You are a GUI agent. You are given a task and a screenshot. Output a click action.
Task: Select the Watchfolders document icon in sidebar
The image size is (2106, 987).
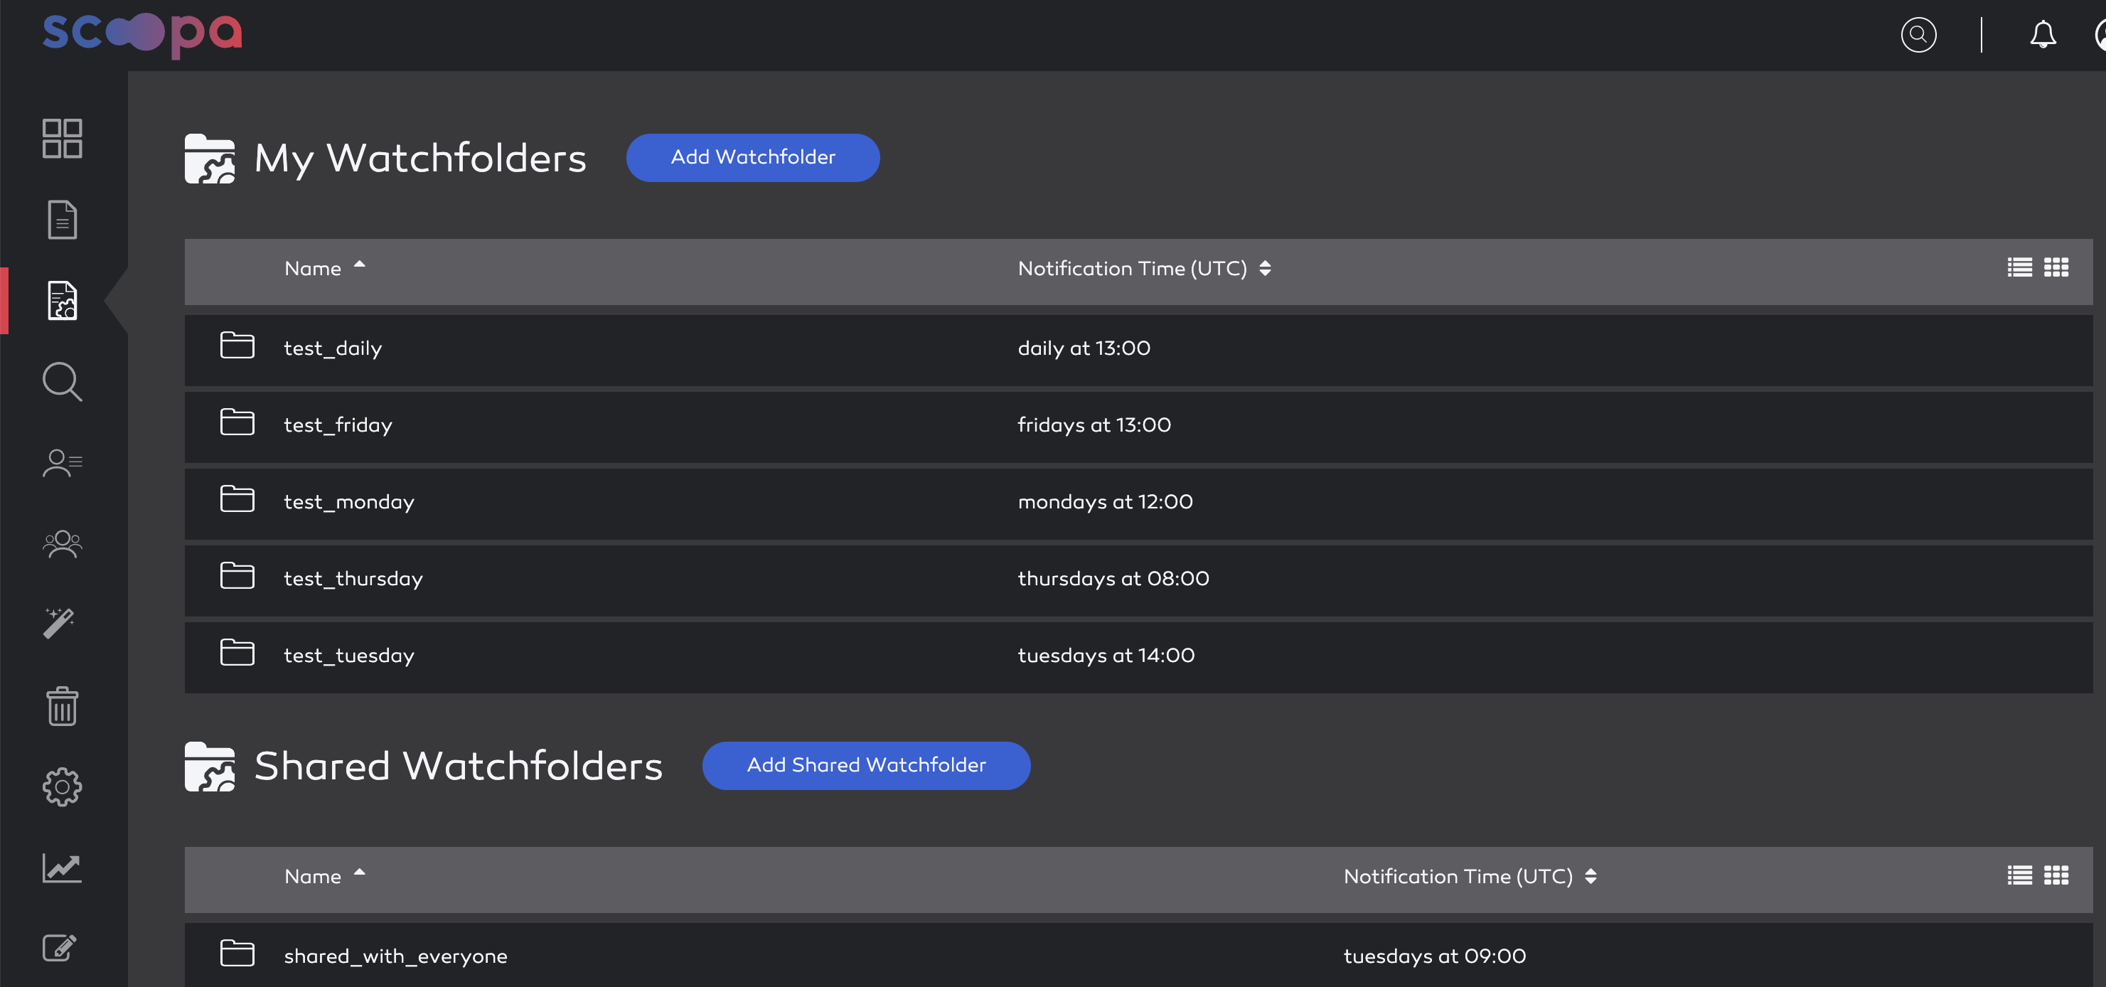pos(62,300)
